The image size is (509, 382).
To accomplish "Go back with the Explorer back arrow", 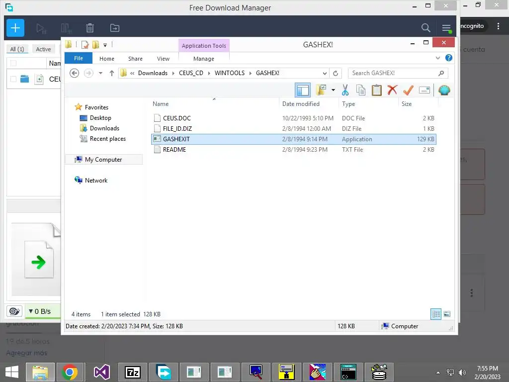I will pyautogui.click(x=75, y=73).
